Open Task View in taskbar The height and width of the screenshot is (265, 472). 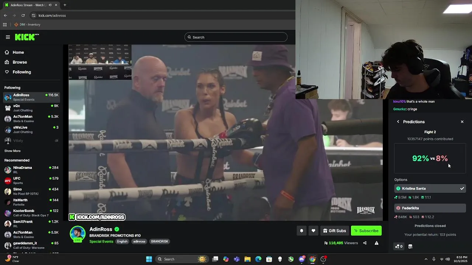coord(215,259)
